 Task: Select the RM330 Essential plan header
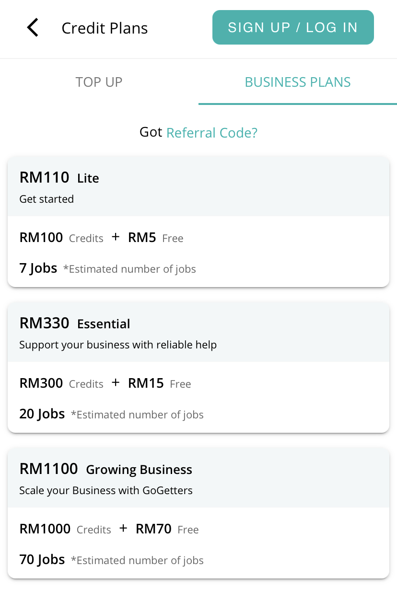point(74,323)
